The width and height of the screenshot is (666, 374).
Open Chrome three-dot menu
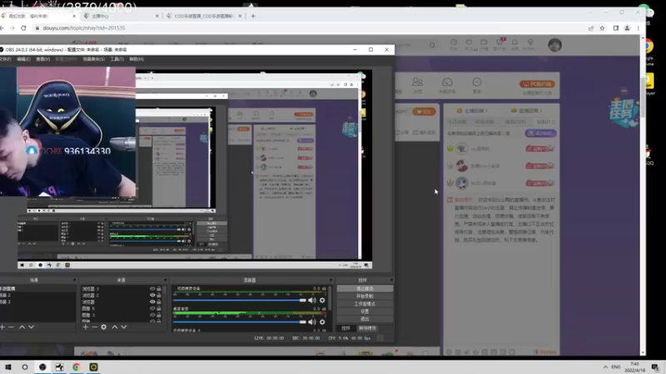tap(639, 28)
